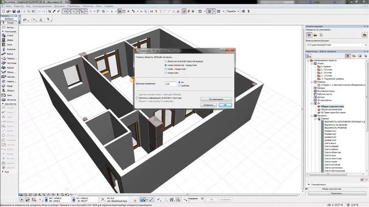
Task: Select the Door (Дверь) tool
Action: tap(9, 40)
